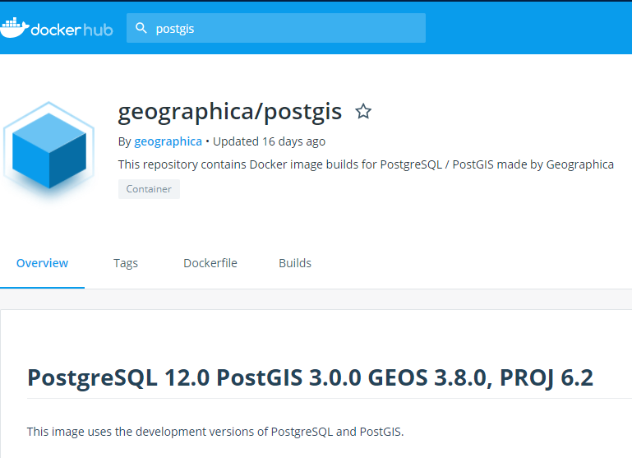Click the 'This image uses the development versions' paragraph

215,432
